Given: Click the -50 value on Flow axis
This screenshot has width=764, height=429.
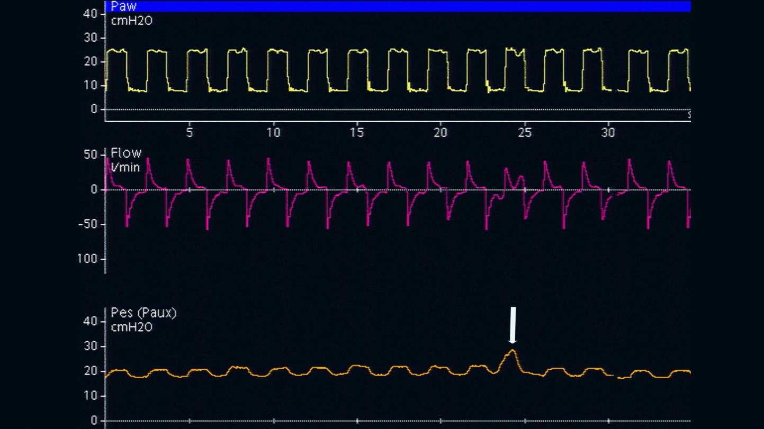Looking at the screenshot, I should point(88,224).
